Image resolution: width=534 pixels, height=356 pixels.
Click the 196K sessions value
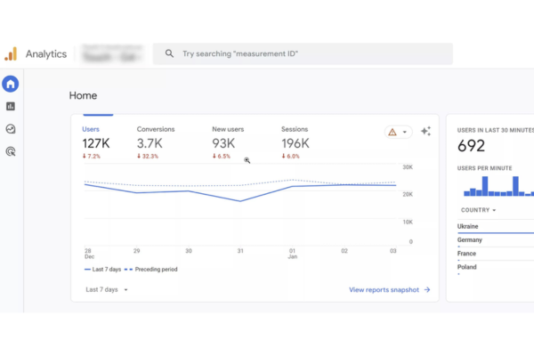tap(295, 143)
